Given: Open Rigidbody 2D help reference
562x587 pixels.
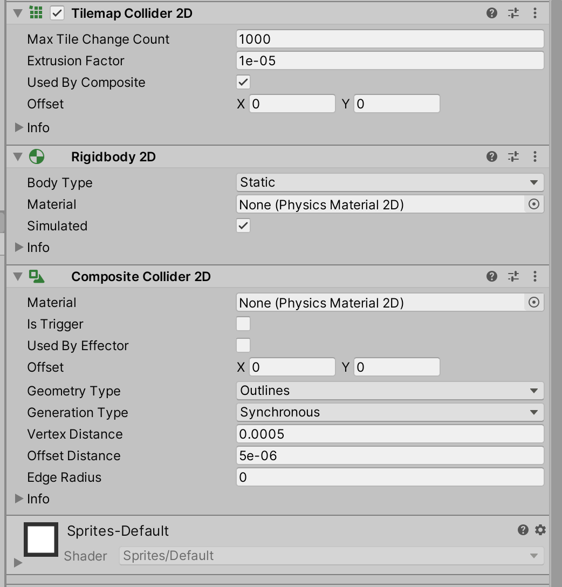Looking at the screenshot, I should point(491,156).
